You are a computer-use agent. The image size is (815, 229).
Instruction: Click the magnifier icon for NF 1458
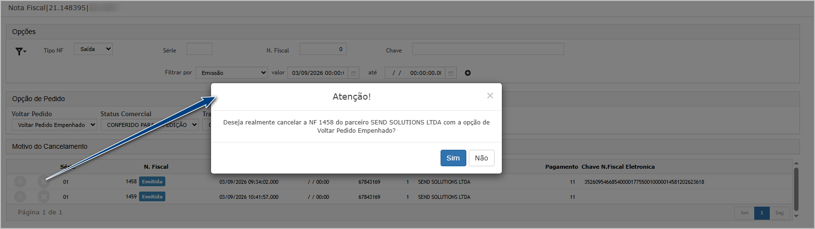point(20,182)
